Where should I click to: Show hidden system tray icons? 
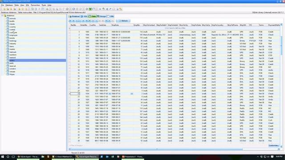[258, 157]
